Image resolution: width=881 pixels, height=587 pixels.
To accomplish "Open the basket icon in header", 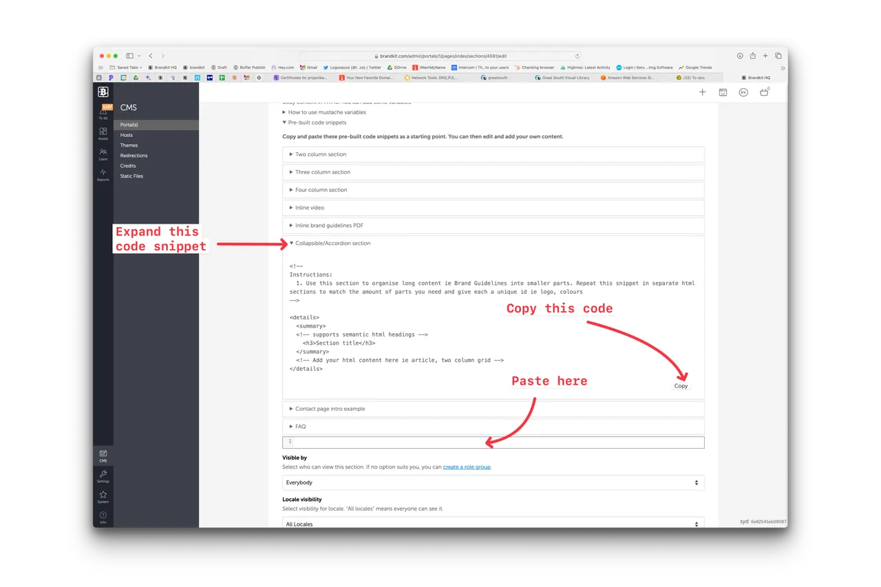I will (x=764, y=92).
